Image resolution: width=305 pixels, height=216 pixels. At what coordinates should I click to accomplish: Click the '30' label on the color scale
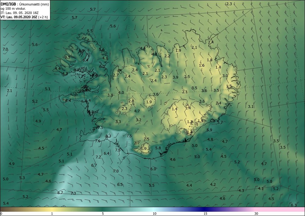[x=256, y=214]
